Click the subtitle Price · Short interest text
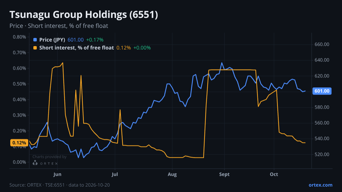This screenshot has height=192, width=342. 59,26
